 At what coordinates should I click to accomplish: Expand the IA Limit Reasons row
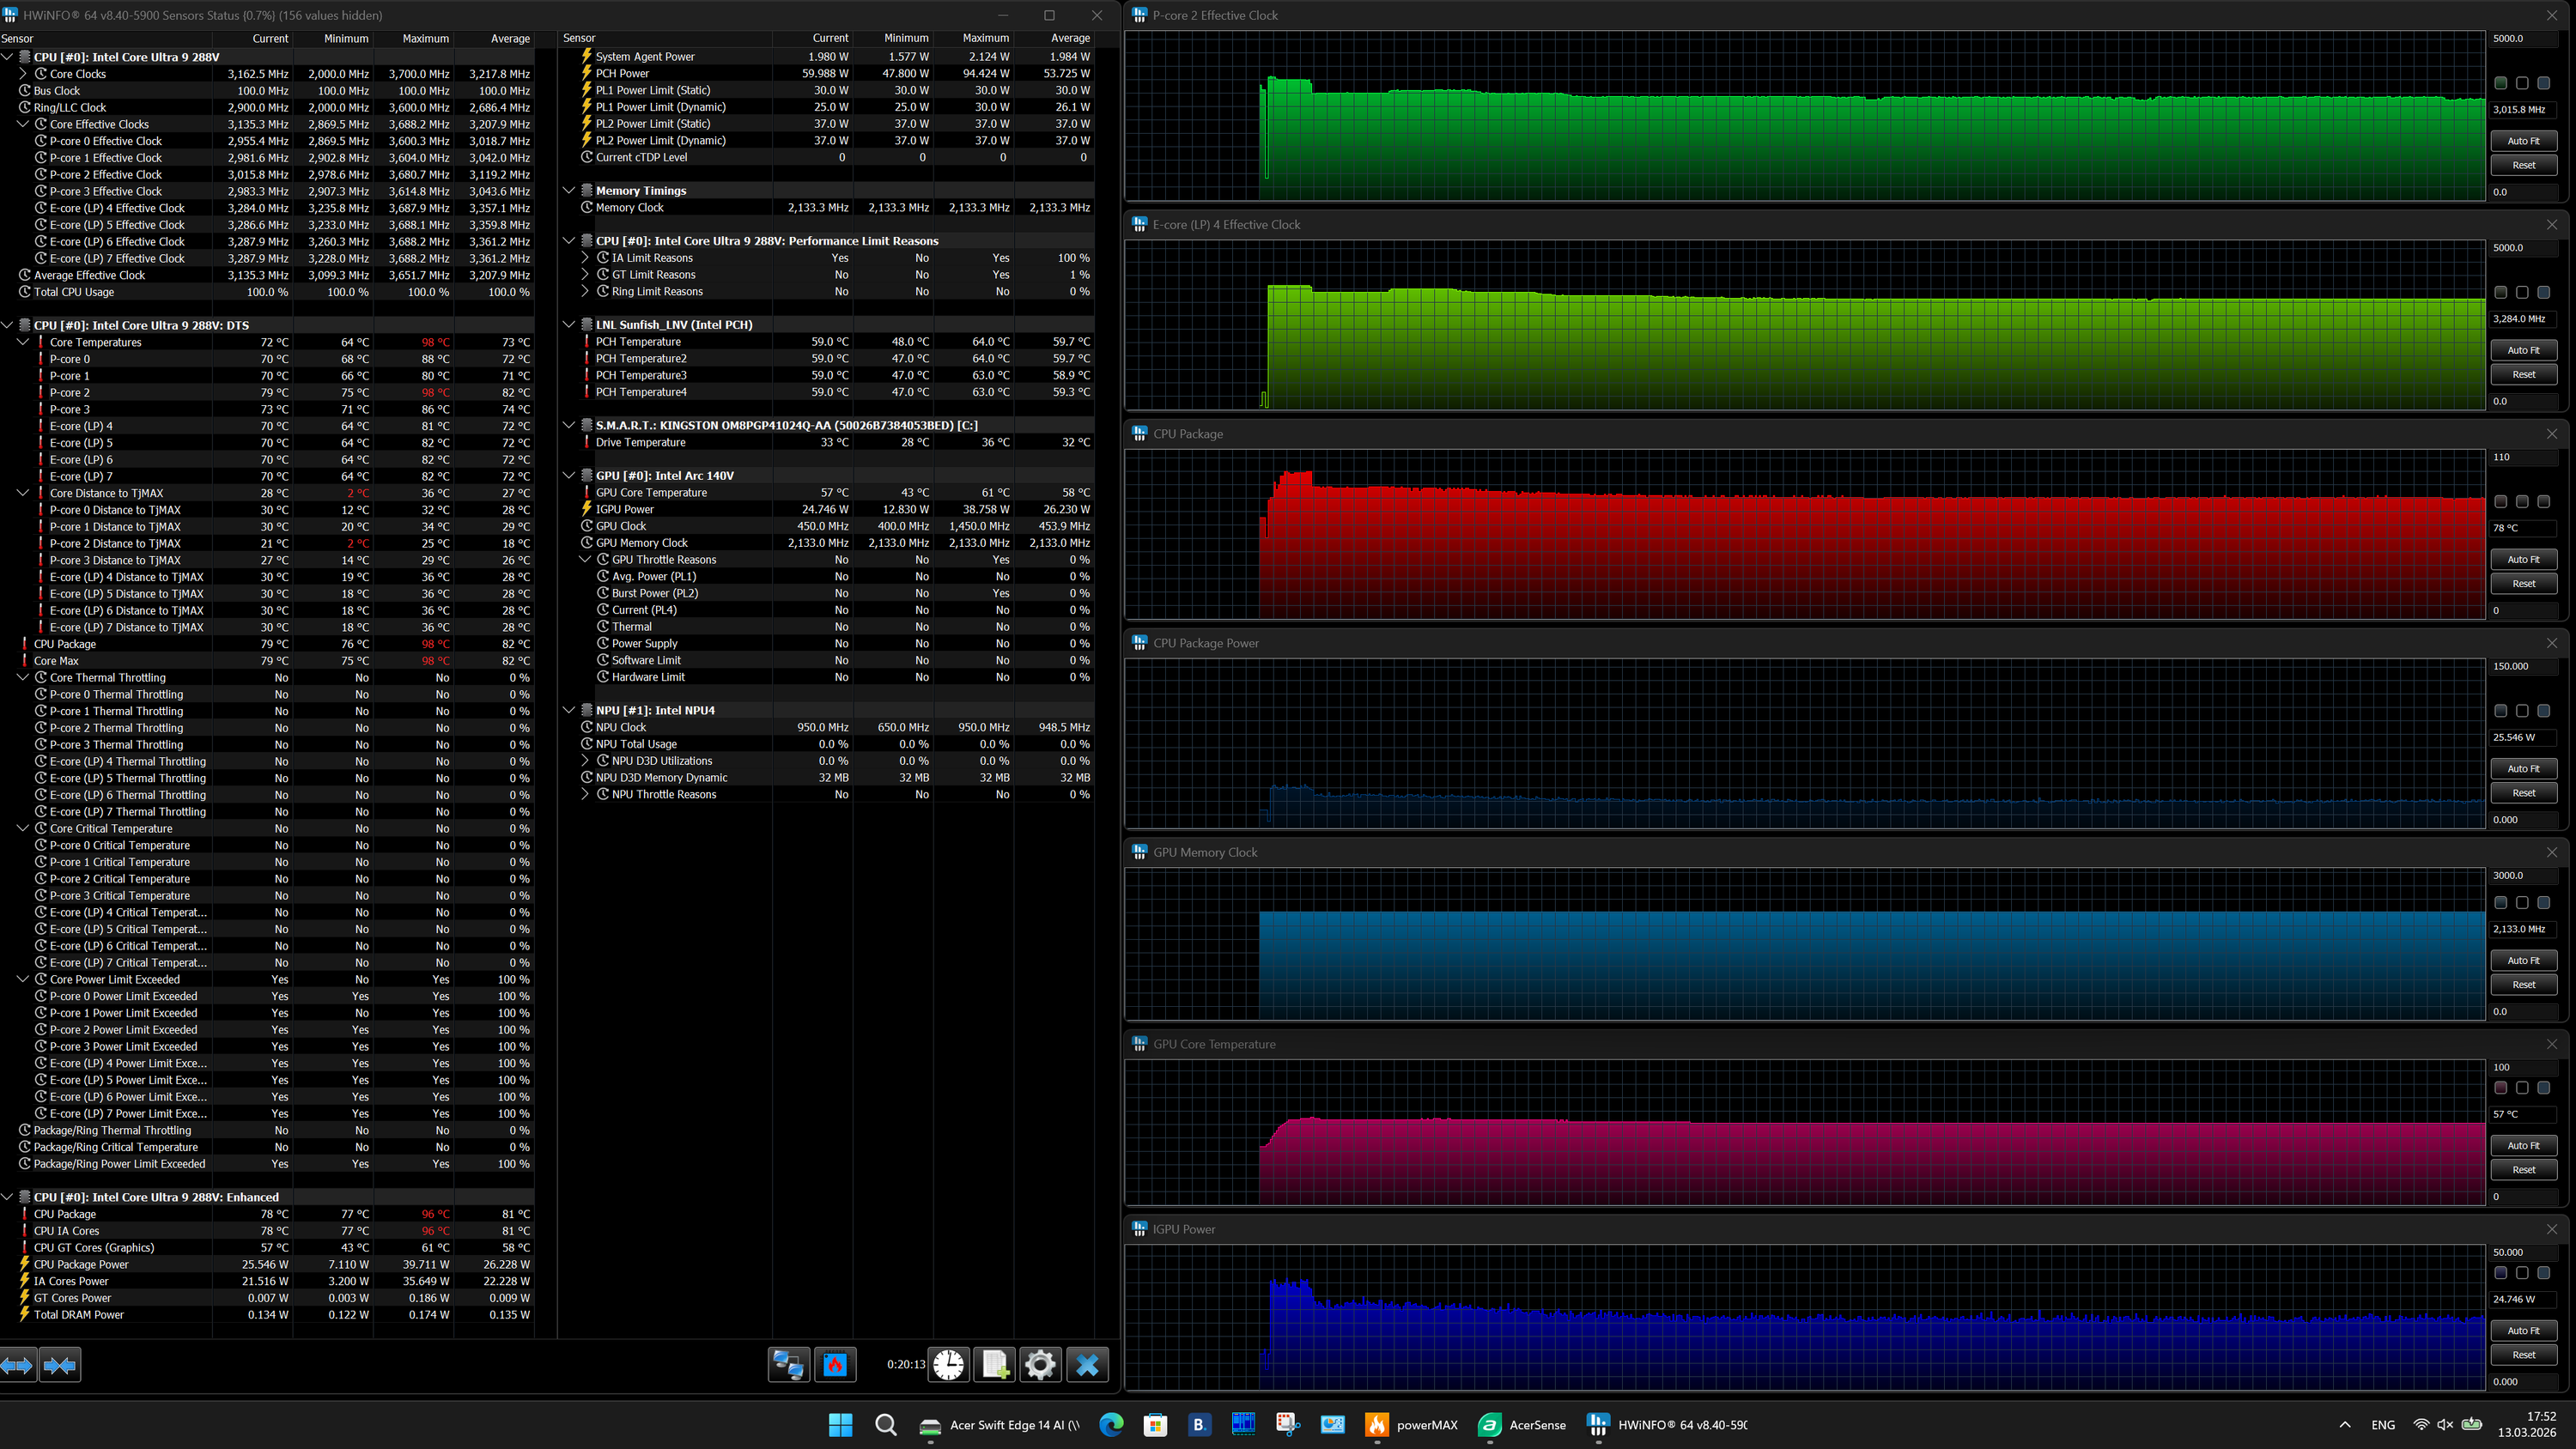[x=586, y=258]
